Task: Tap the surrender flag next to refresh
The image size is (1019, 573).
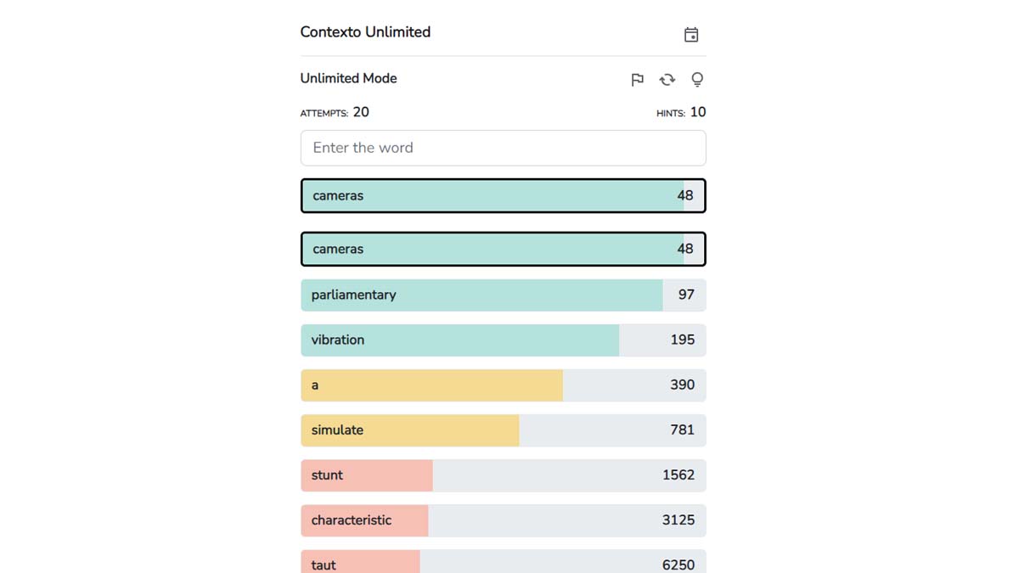Action: tap(636, 79)
